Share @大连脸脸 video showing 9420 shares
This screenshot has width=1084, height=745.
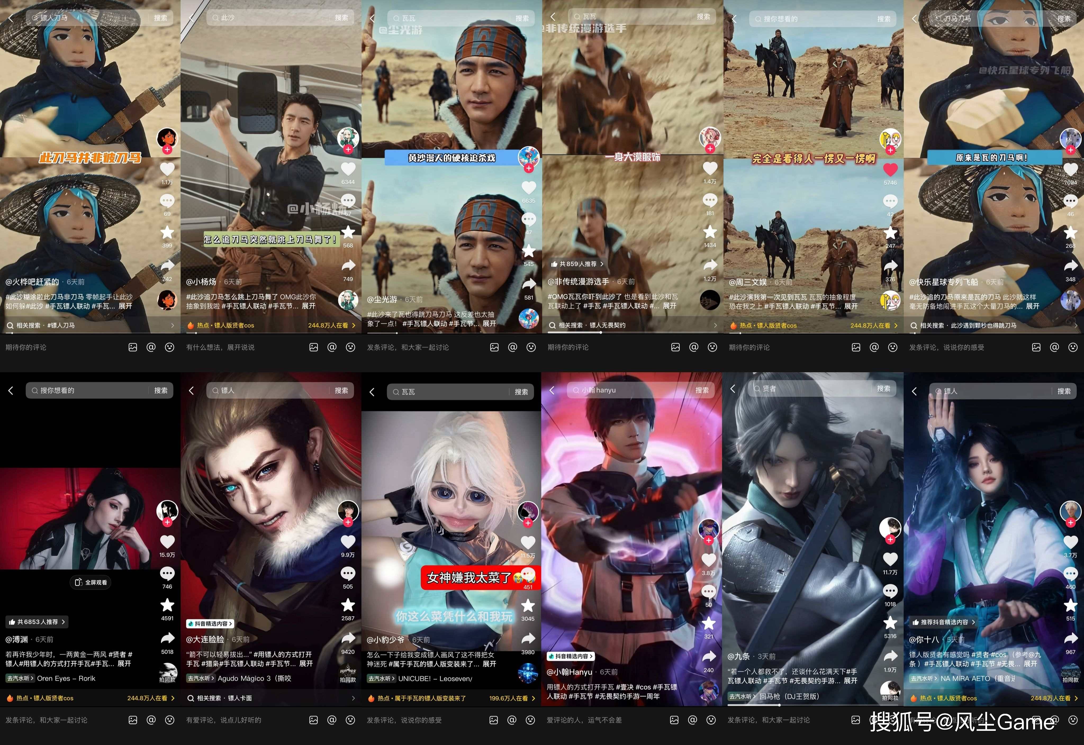click(348, 638)
